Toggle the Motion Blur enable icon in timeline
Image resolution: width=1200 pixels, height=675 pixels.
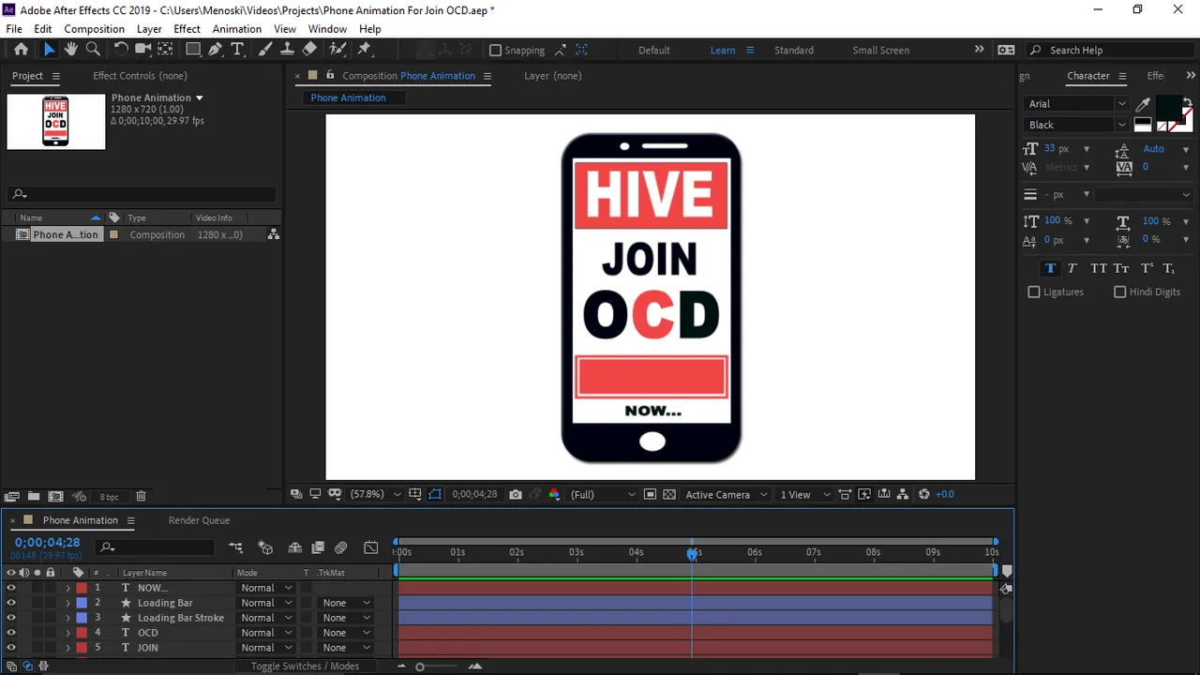[340, 547]
